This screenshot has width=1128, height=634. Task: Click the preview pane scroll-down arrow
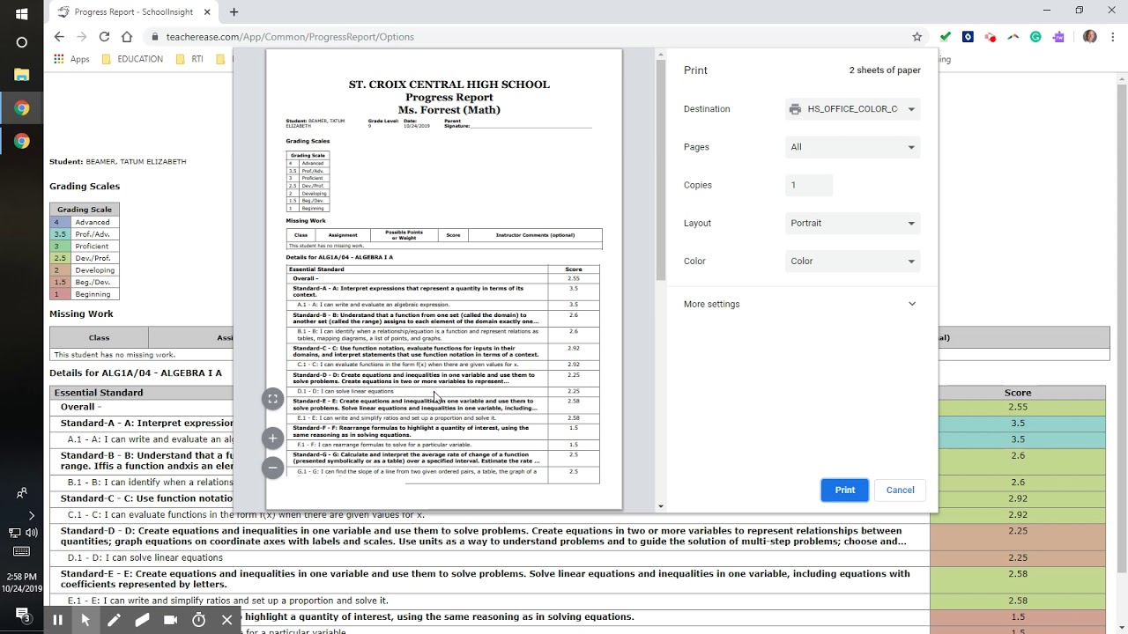661,506
